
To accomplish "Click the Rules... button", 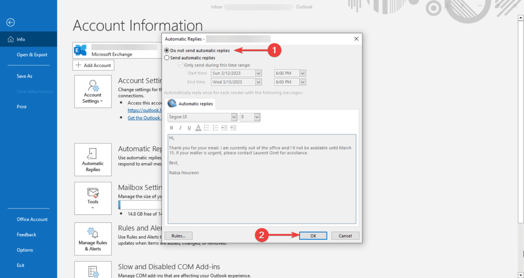I will coord(179,236).
